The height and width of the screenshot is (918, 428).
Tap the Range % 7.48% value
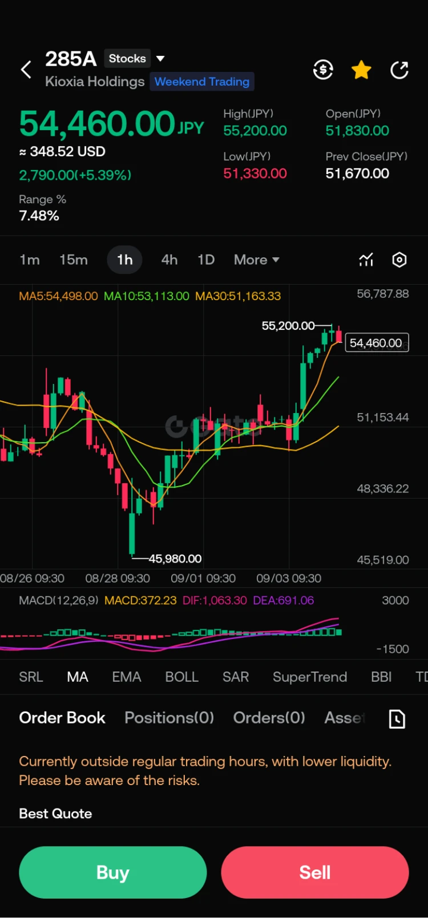(39, 216)
